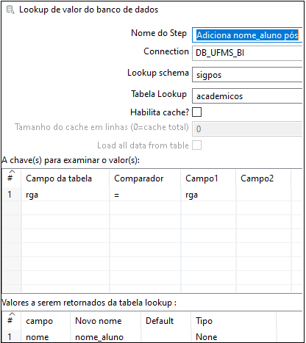
Task: Click the cache size field showing 0
Action: [x=247, y=129]
